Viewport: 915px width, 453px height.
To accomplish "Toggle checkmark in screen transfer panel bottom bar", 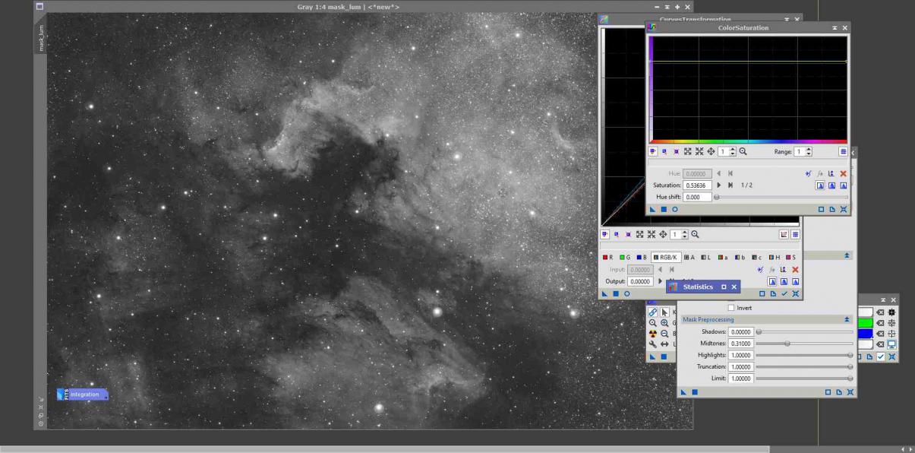I will pos(881,356).
